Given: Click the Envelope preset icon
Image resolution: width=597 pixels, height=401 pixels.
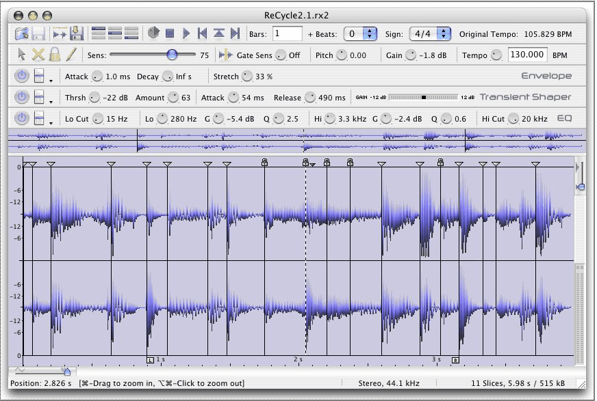Looking at the screenshot, I should [x=39, y=76].
